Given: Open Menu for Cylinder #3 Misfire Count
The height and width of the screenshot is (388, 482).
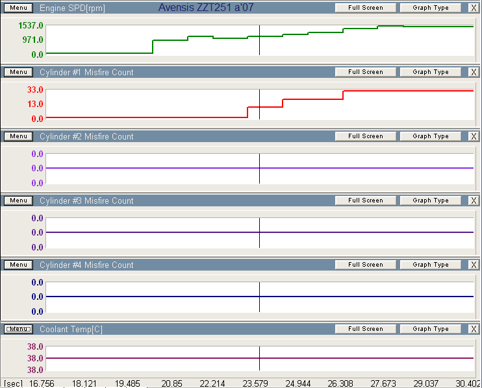Looking at the screenshot, I should pyautogui.click(x=18, y=200).
